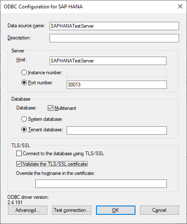
Task: Close the ODBC Configuration dialog
Action: click(x=180, y=6)
